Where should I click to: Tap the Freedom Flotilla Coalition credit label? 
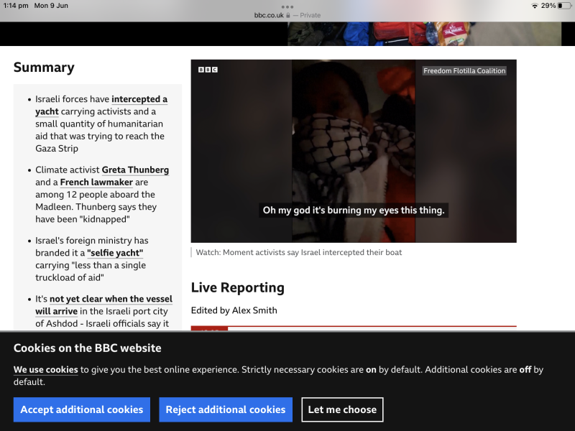coord(464,71)
